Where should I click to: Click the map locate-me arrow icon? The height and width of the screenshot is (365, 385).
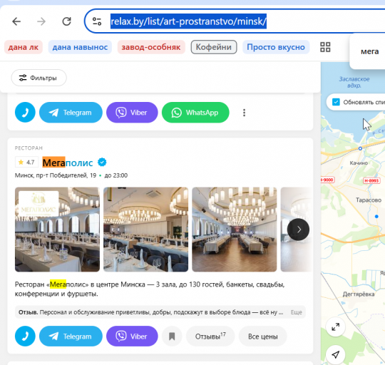tap(335, 354)
